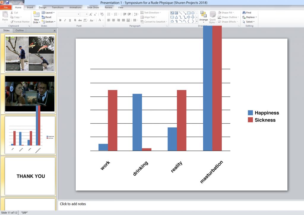Select the THANK YOU slide thumbnail
This screenshot has height=215, width=304.
pyautogui.click(x=30, y=176)
